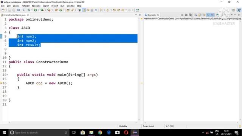The width and height of the screenshot is (242, 136).
Task: Click the New Java Class icon
Action: [60, 10]
